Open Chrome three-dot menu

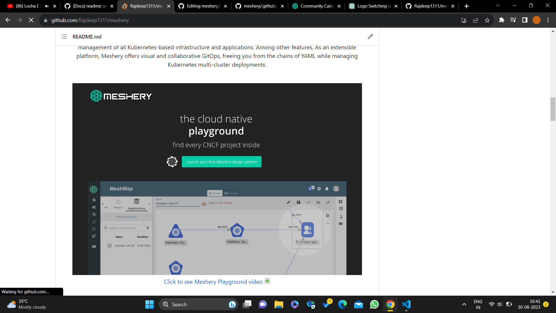pos(548,20)
